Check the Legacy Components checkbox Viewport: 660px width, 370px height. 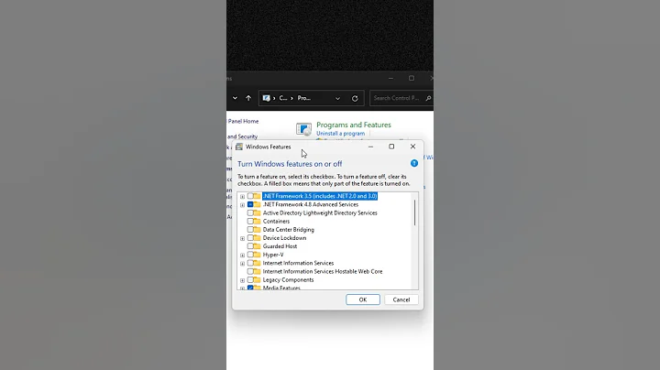[x=250, y=280]
